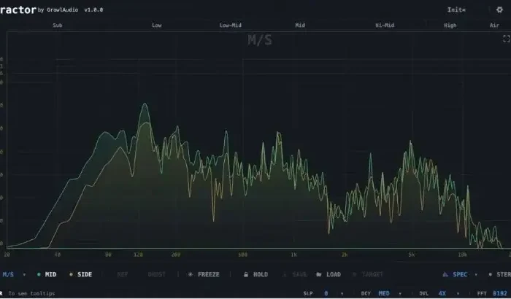Open the Init preset selector
The image size is (511, 299).
point(456,9)
